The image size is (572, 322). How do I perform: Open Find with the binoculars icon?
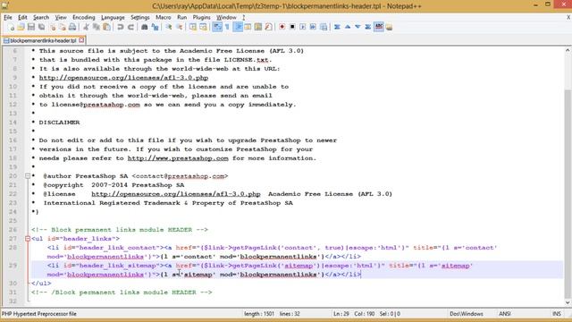pos(145,27)
